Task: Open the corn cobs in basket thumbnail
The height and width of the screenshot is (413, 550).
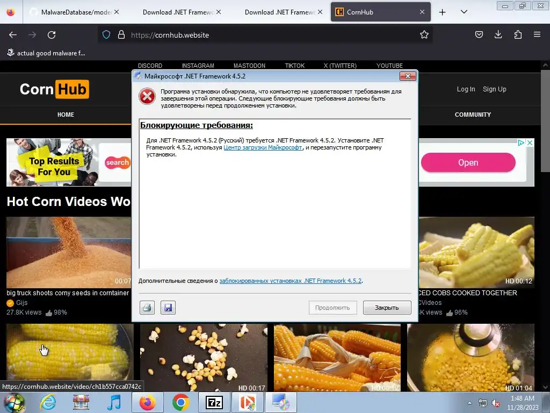Action: pos(337,358)
